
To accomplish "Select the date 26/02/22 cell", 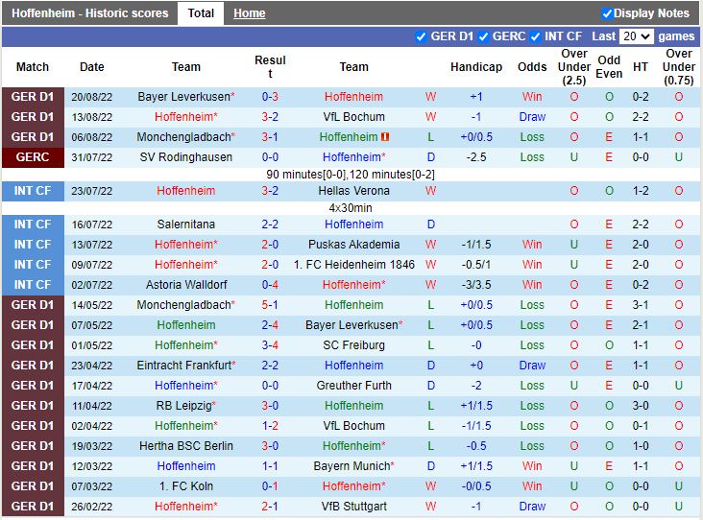I will (92, 507).
